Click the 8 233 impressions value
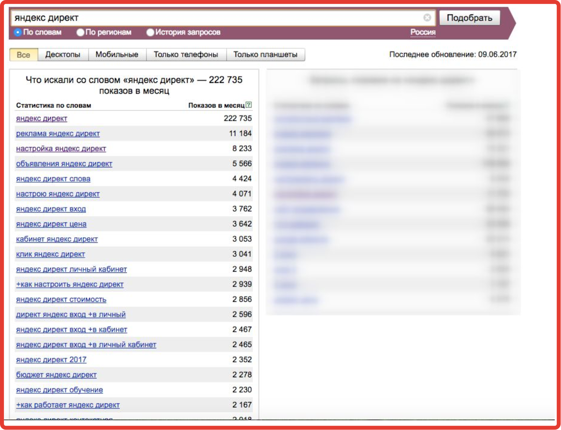This screenshot has height=430, width=561. point(242,149)
